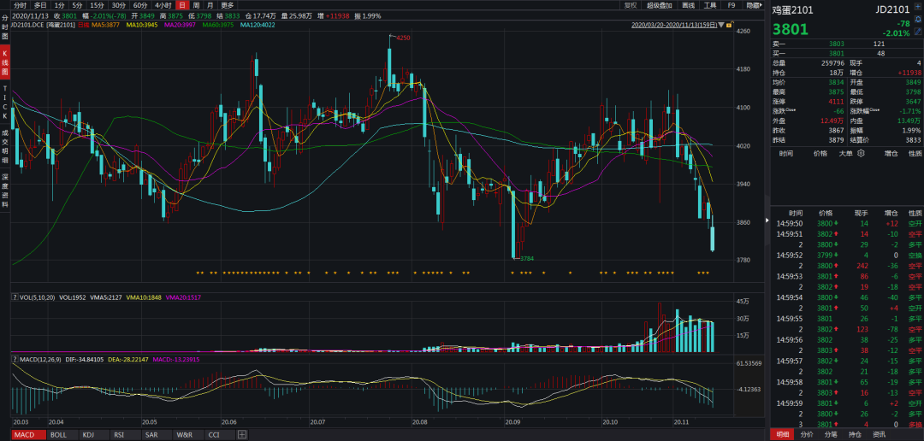Switch to the 资讯 bottom tab
This screenshot has height=441, width=924.
pos(878,434)
